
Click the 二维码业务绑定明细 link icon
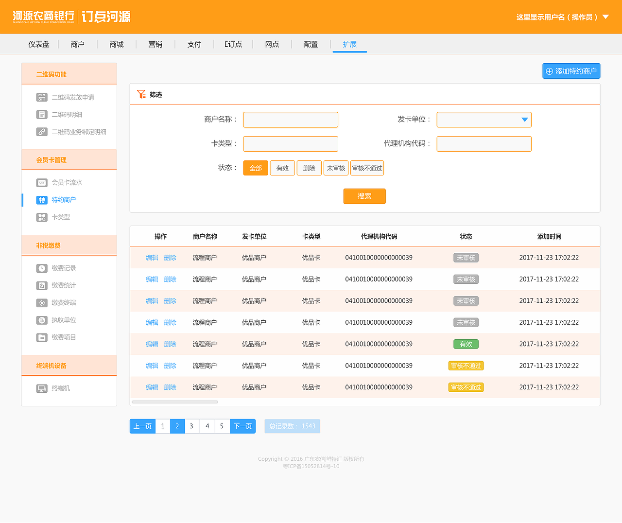(x=42, y=132)
